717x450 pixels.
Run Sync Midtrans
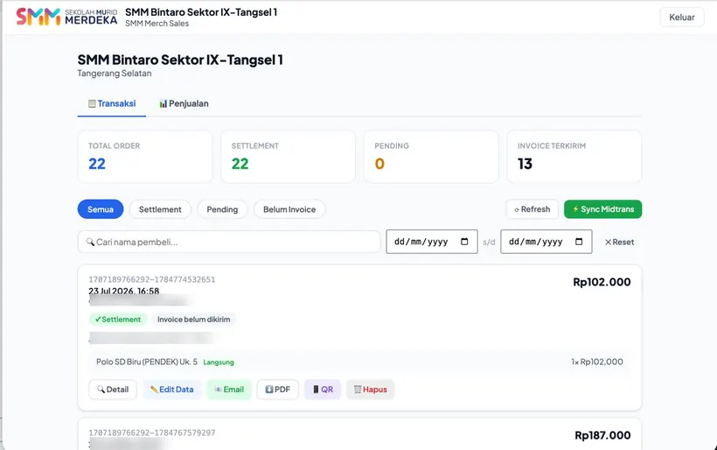pos(602,209)
